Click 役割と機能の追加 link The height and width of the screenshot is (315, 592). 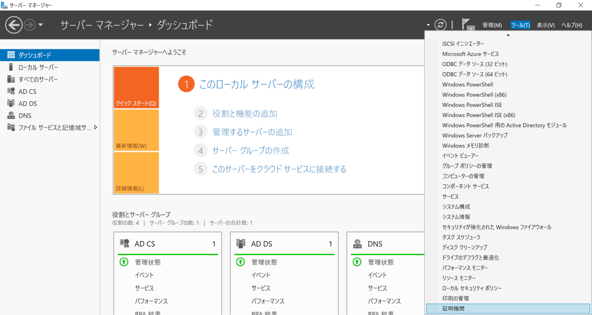245,114
